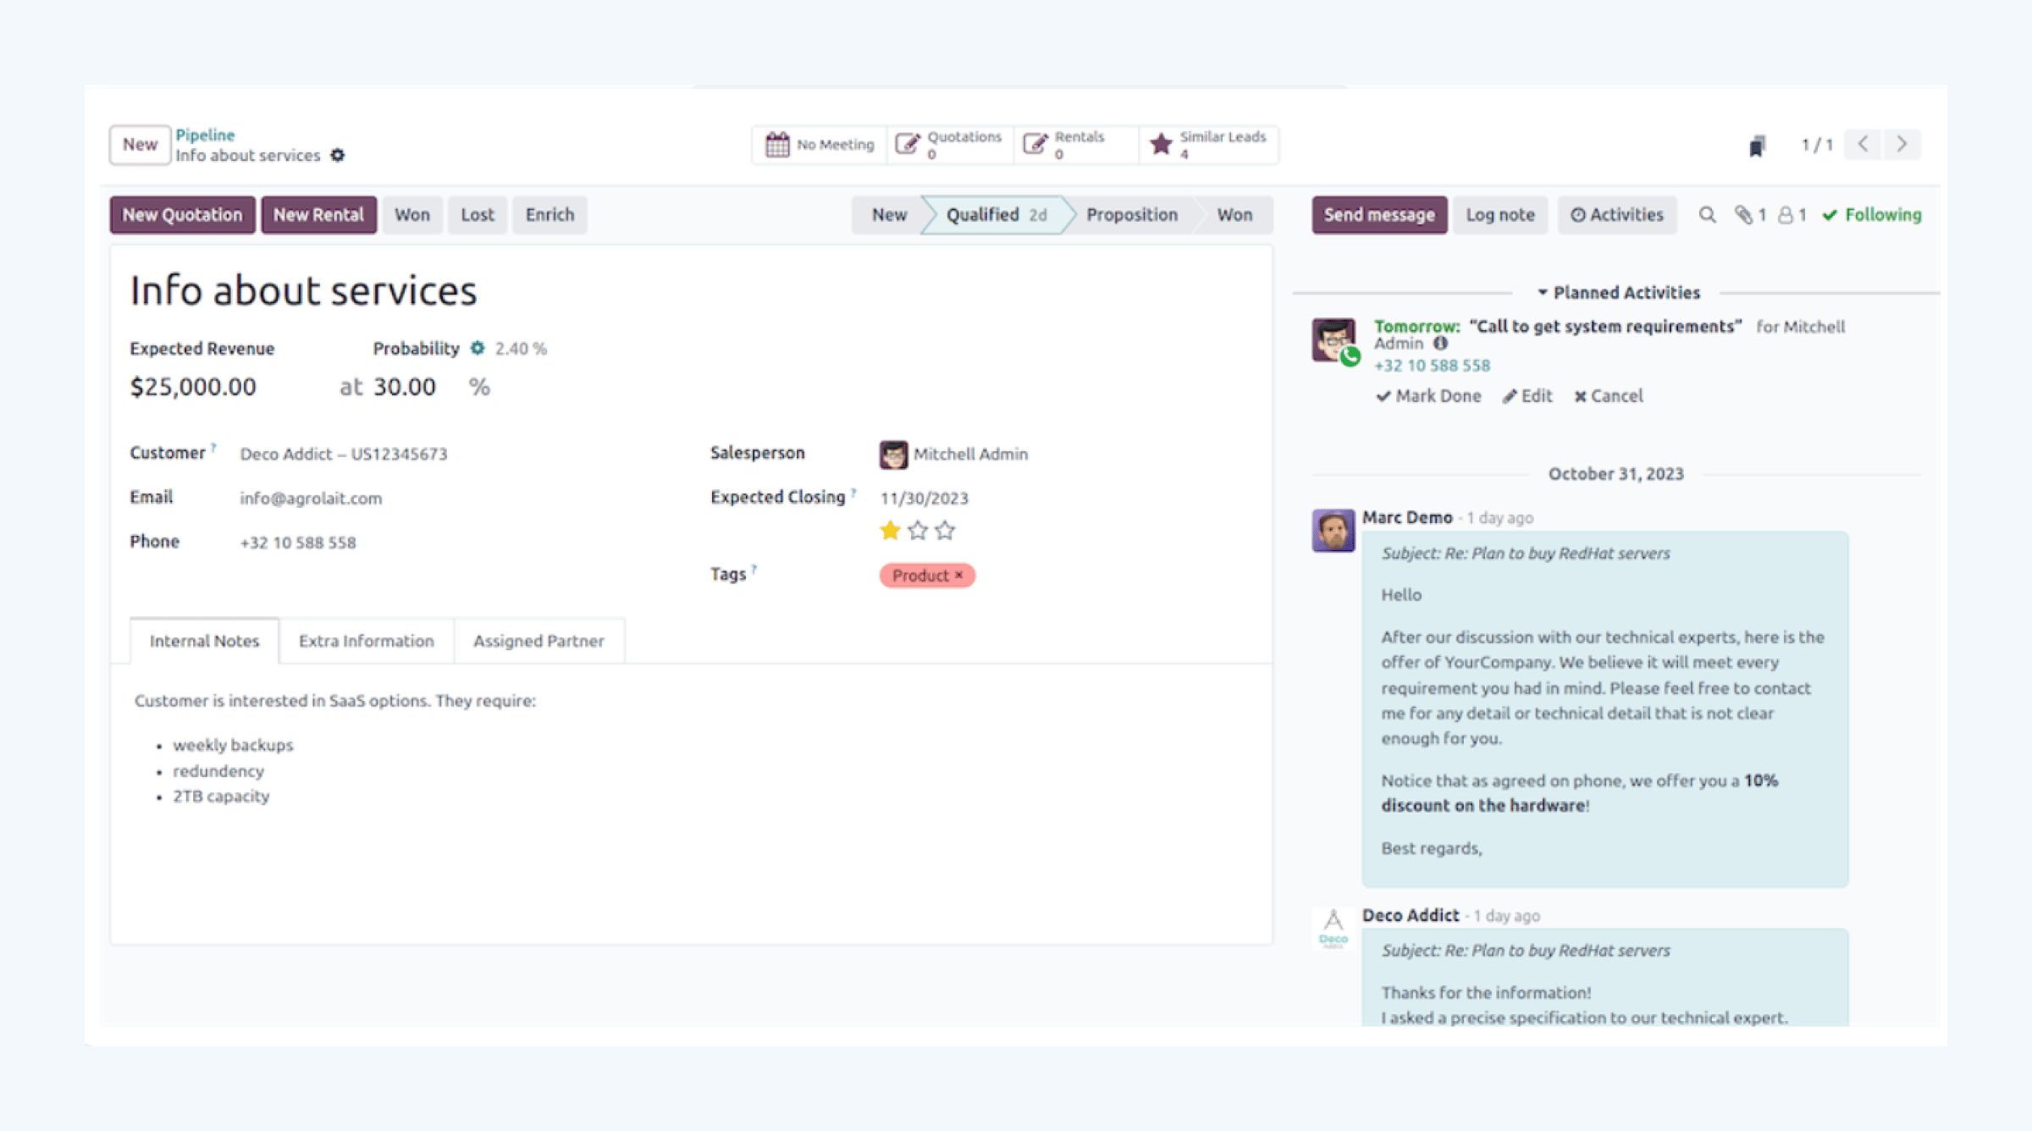Click the New Quotation button
Screen dimensions: 2032x1131
point(182,215)
